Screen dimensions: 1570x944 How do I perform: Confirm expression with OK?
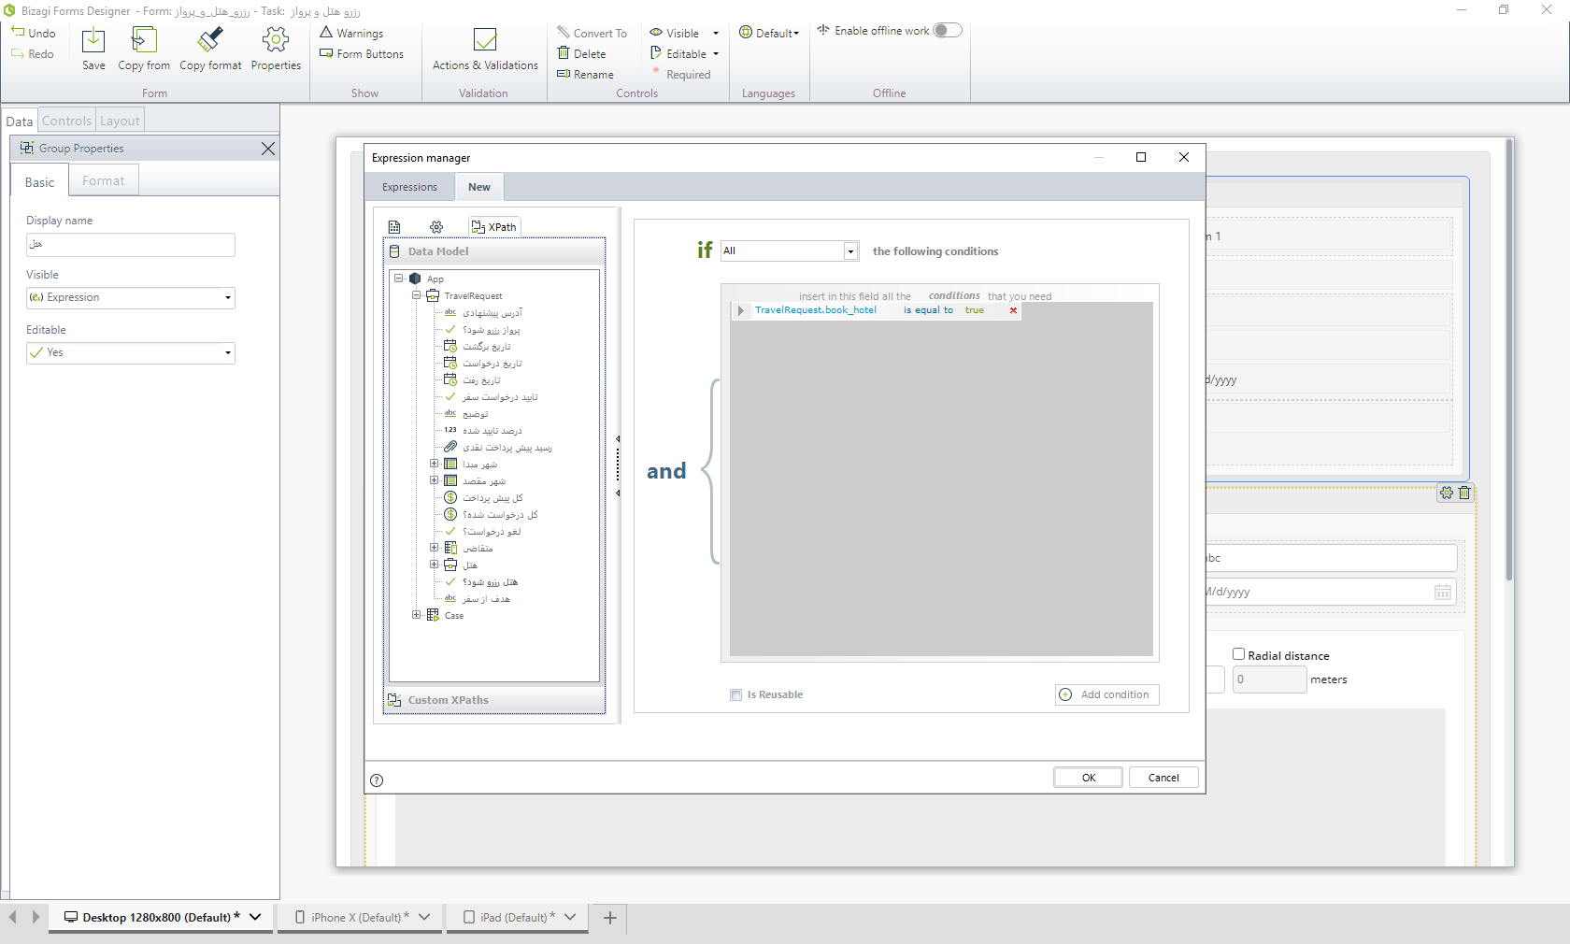(x=1089, y=778)
